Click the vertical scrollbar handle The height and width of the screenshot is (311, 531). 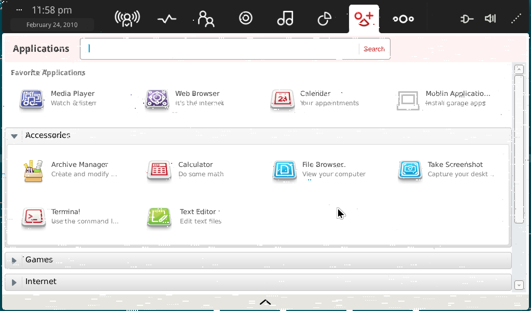[x=519, y=149]
